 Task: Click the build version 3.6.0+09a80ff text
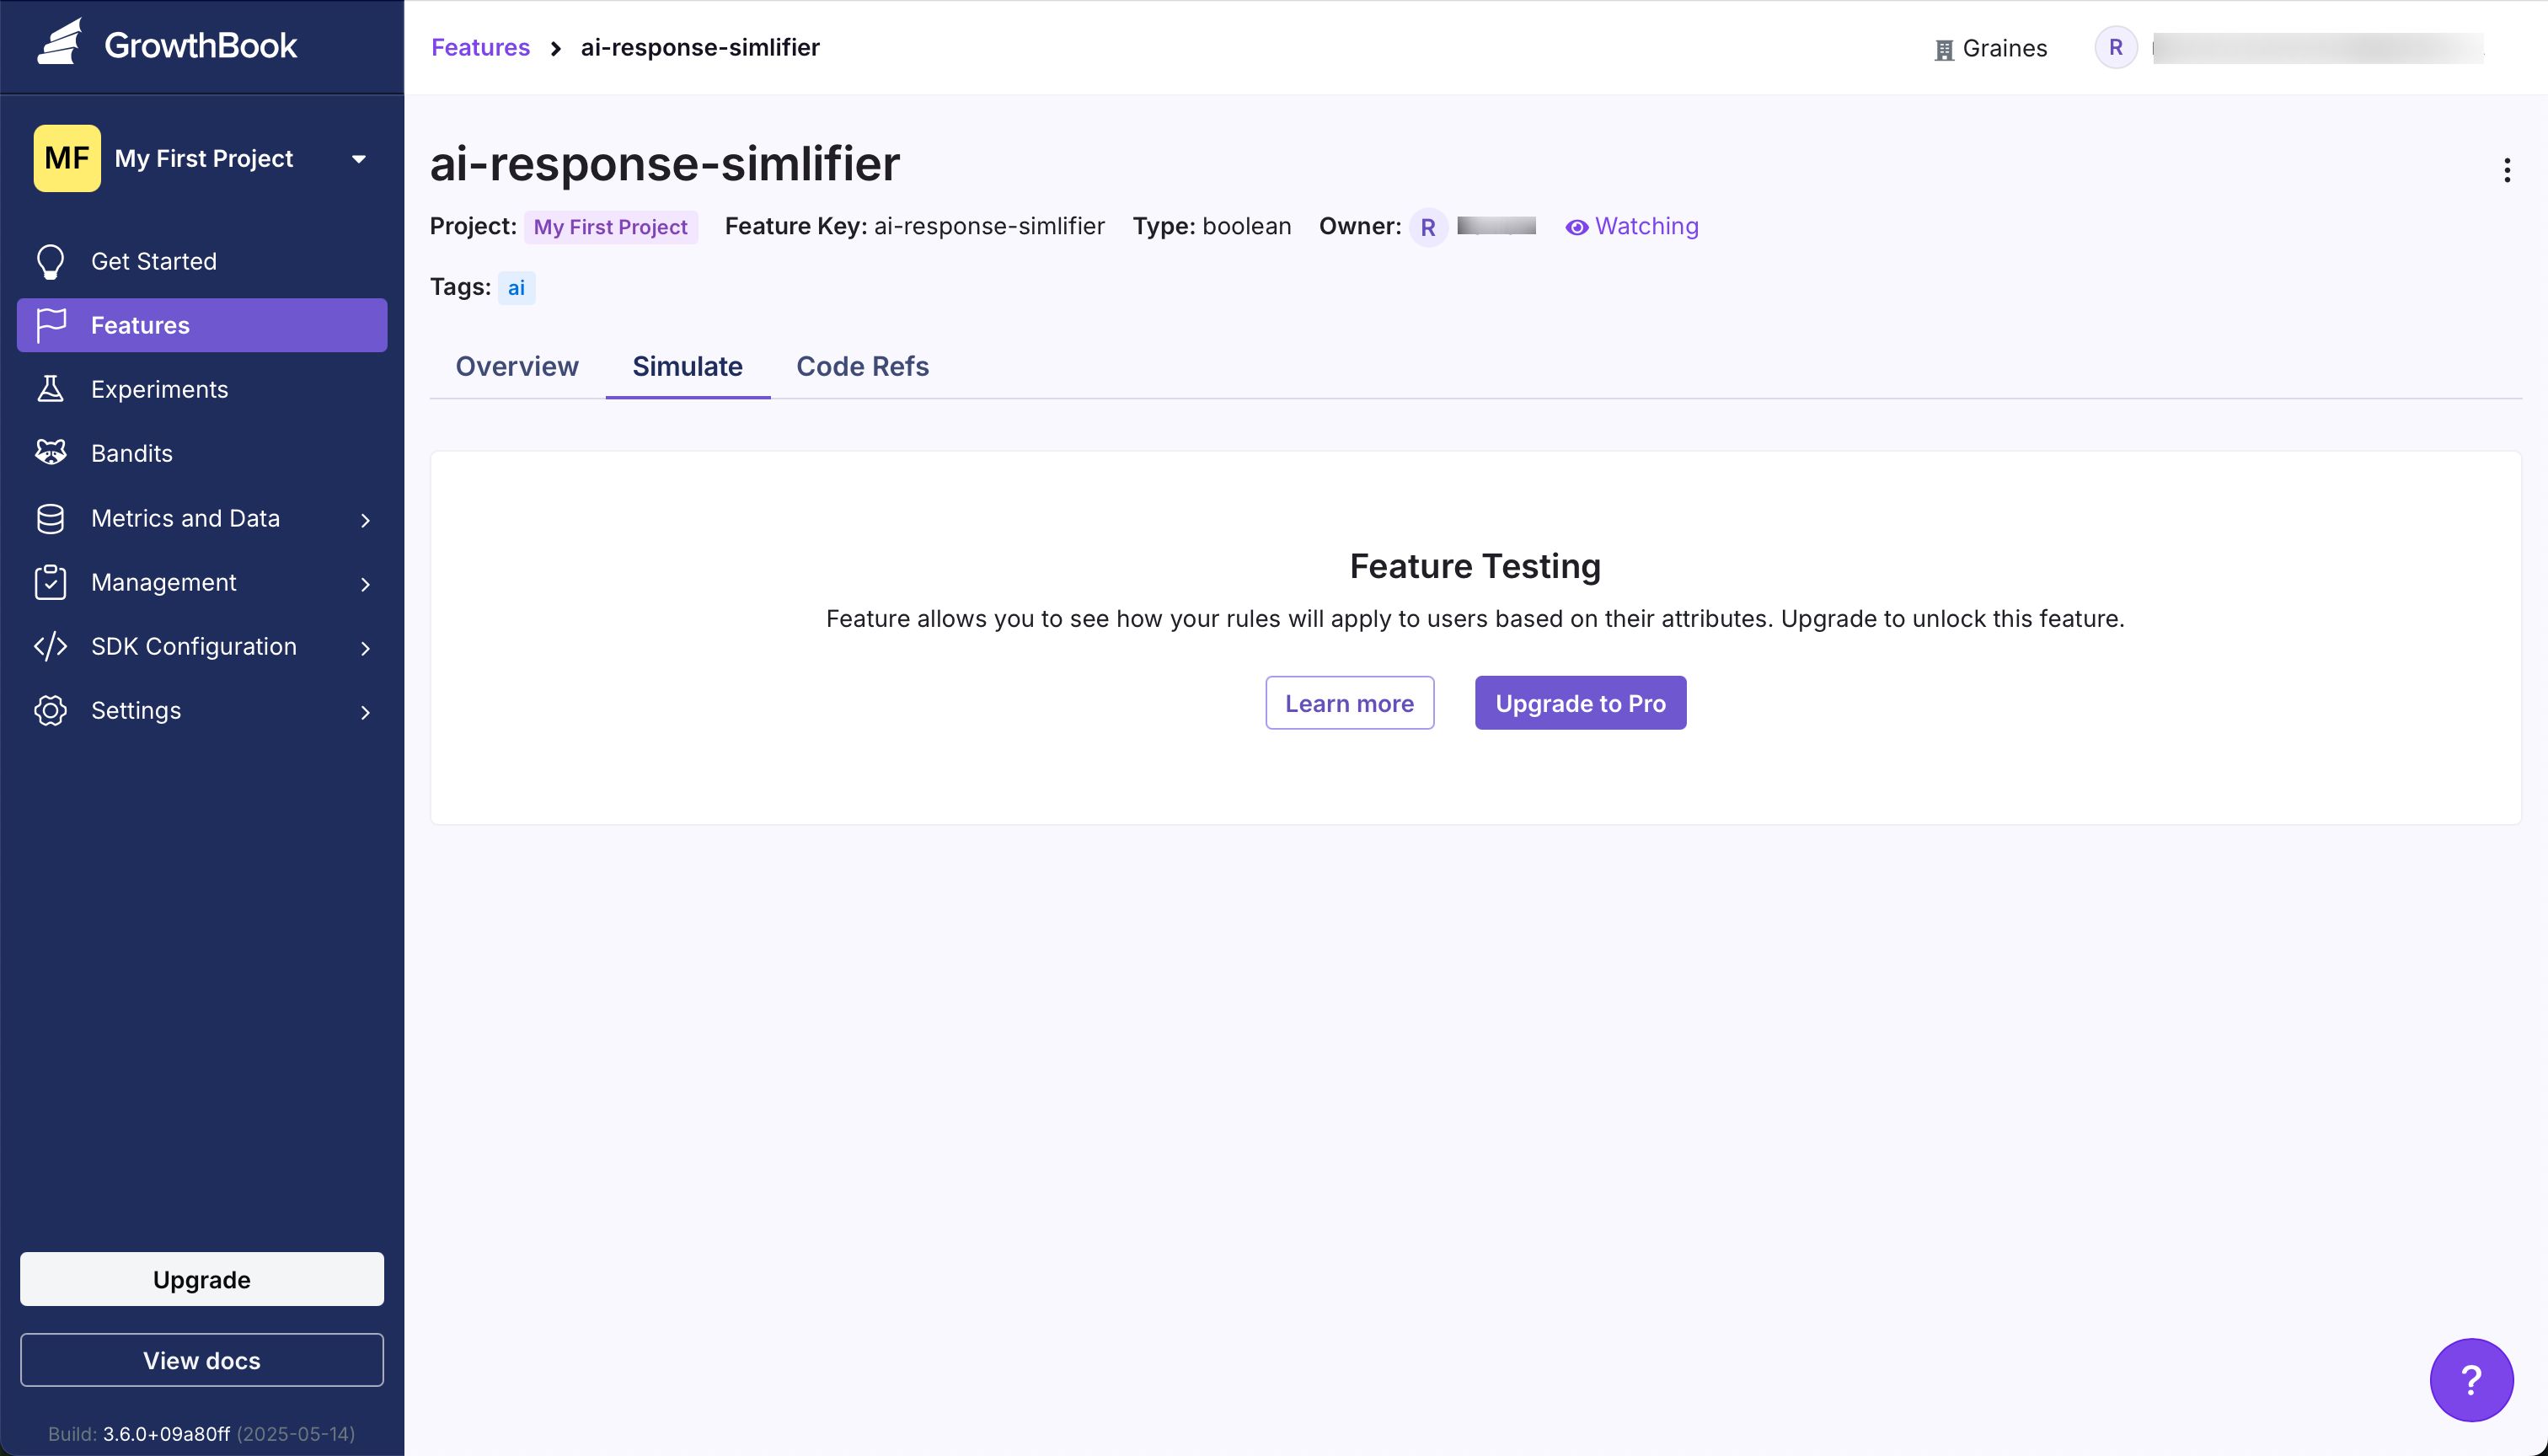point(166,1433)
